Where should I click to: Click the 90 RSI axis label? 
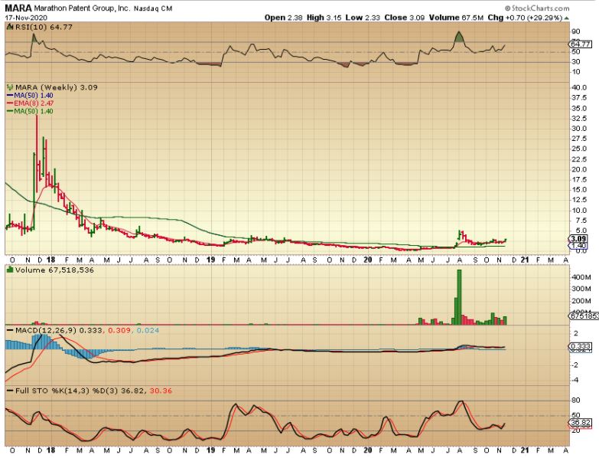click(x=576, y=31)
